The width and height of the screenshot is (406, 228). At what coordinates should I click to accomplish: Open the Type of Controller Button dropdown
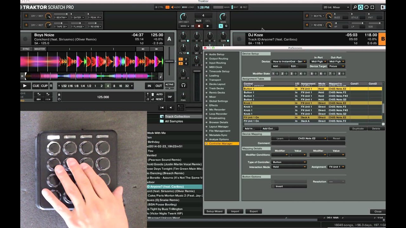click(x=289, y=162)
